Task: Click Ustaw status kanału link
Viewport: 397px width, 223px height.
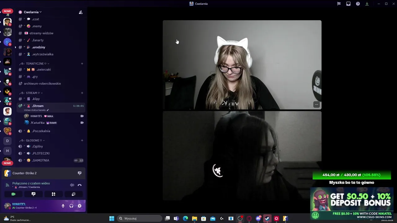Action: (36, 110)
